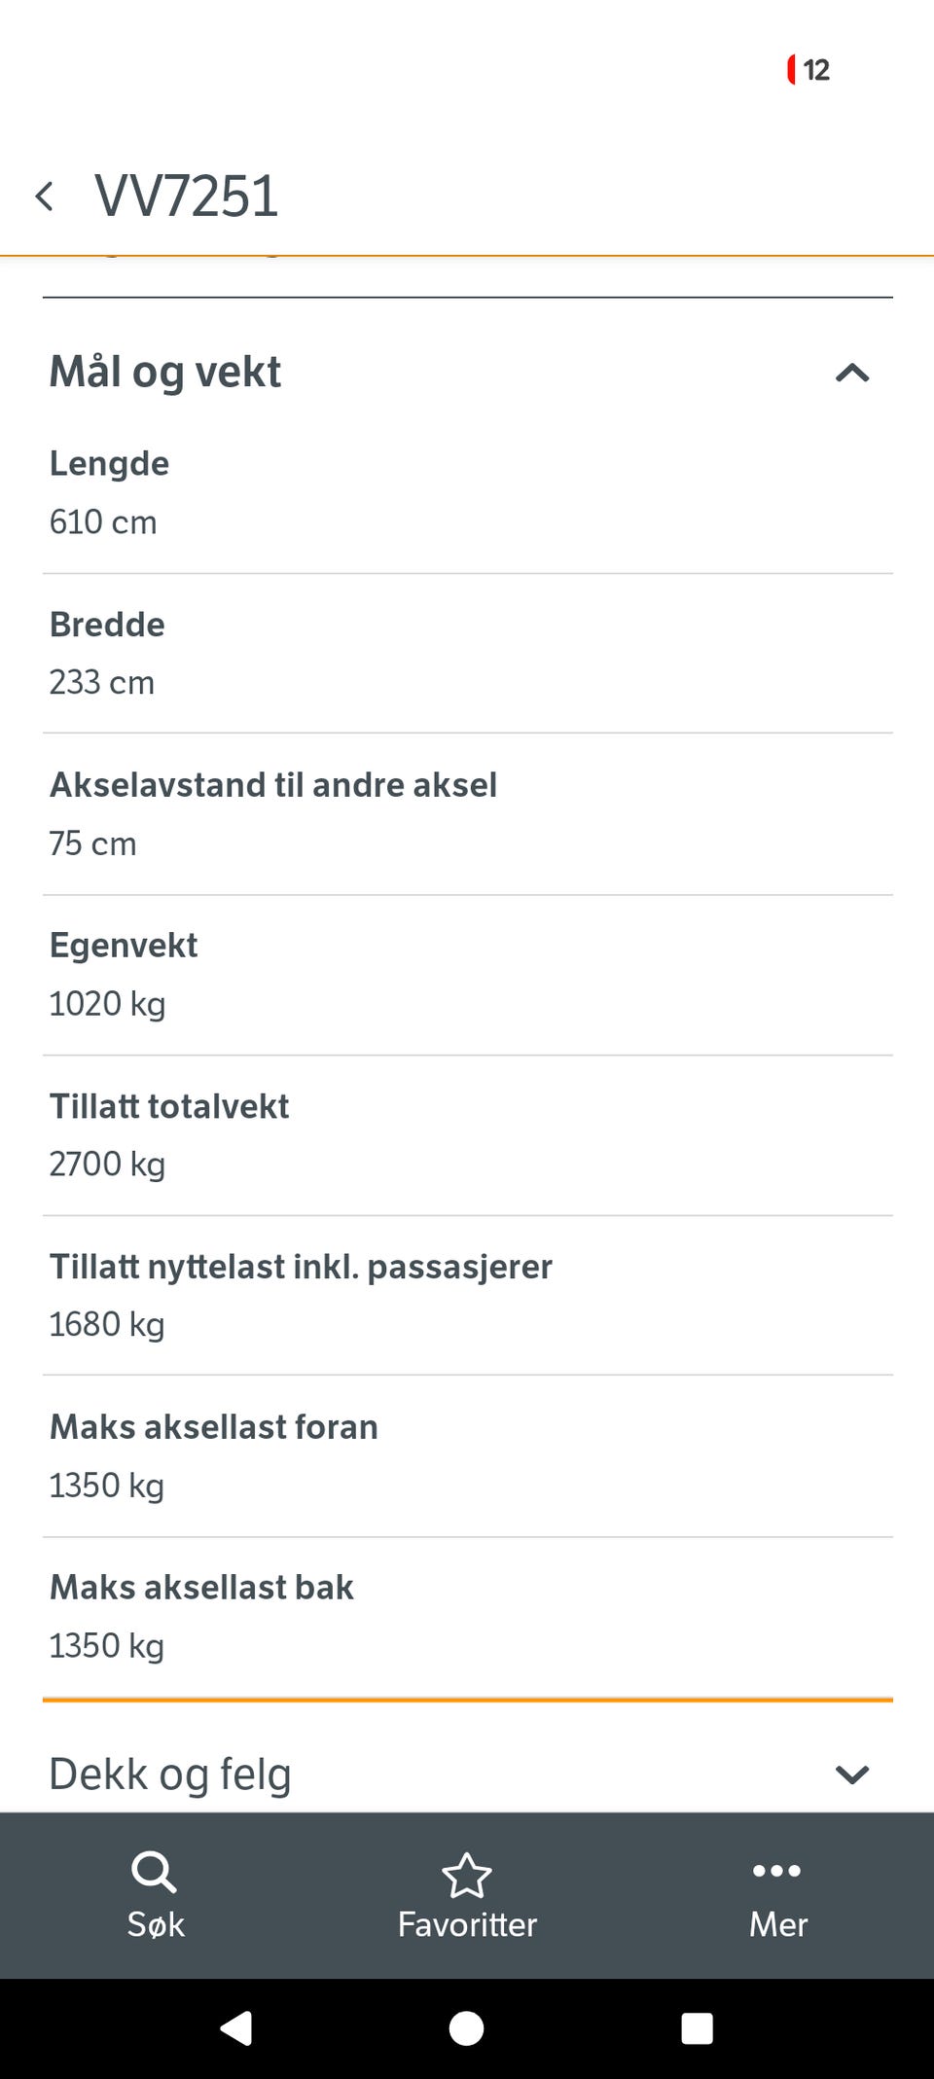Select the Maks aksellast bak row

[x=467, y=1617]
